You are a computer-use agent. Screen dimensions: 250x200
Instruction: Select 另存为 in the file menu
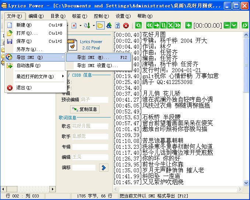[29, 49]
